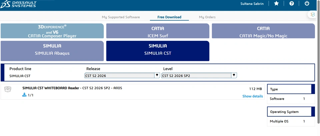Click the cube widget icon at right edge
The width and height of the screenshot is (320, 136).
313,14
